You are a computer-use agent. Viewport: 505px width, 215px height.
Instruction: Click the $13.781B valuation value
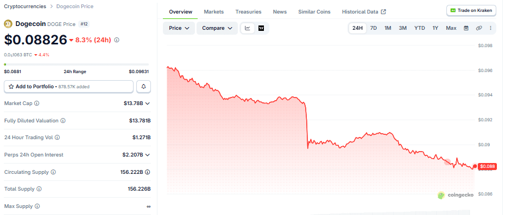[x=140, y=121]
